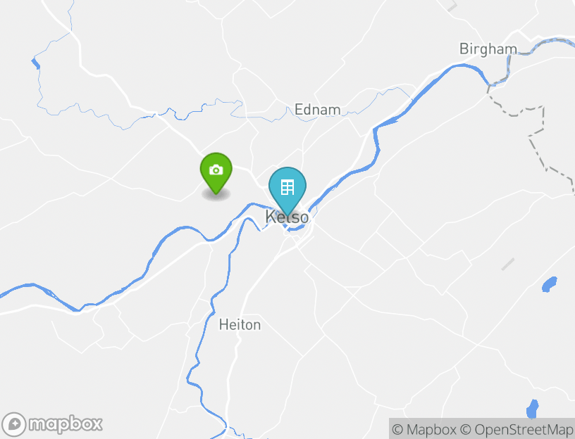The width and height of the screenshot is (575, 439).
Task: Click the green camera map marker
Action: (x=216, y=172)
